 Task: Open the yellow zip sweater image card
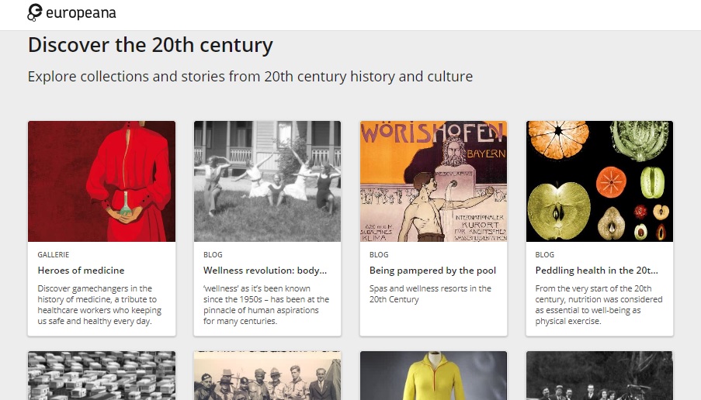pyautogui.click(x=433, y=375)
